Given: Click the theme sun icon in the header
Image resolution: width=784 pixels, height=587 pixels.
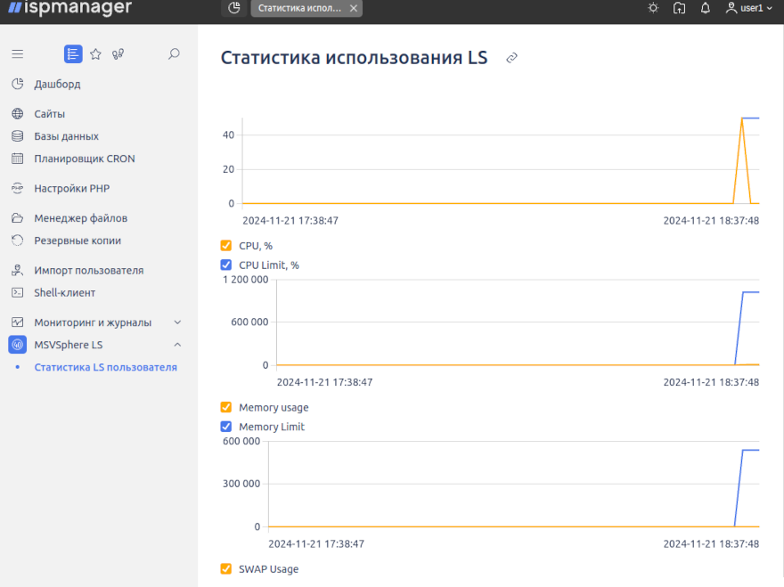Looking at the screenshot, I should [x=652, y=8].
